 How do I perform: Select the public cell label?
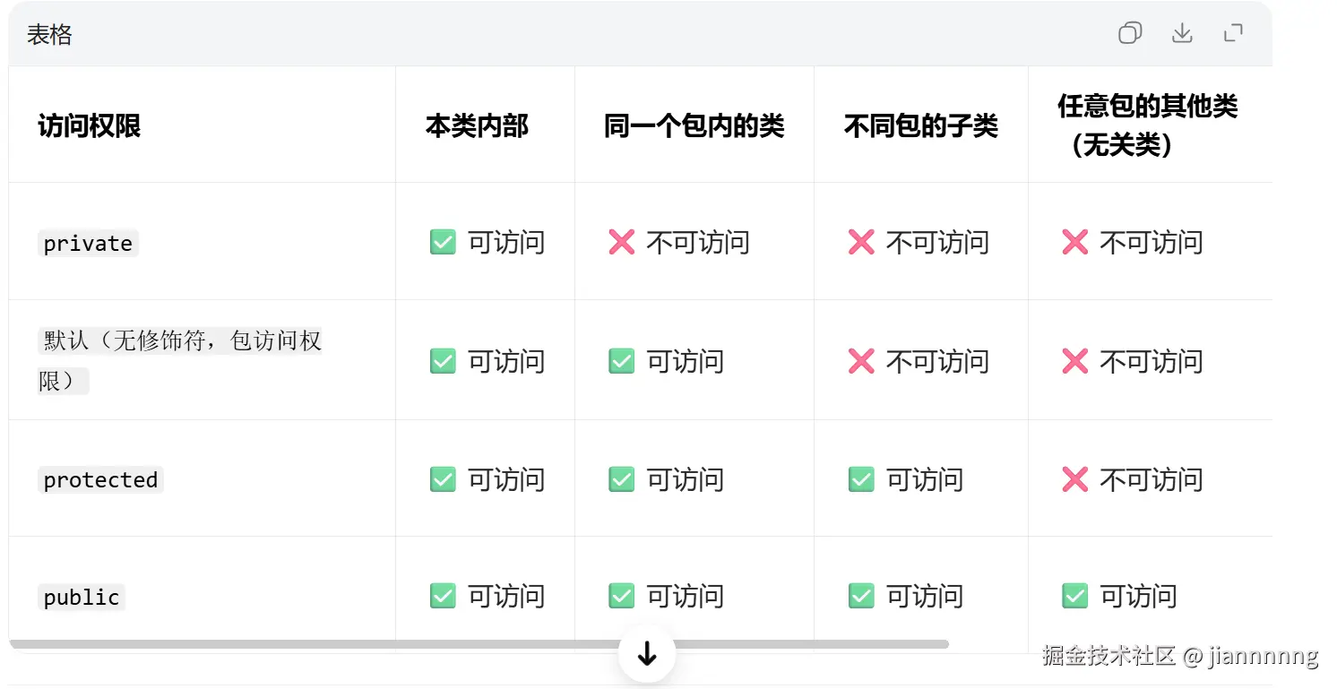click(81, 597)
